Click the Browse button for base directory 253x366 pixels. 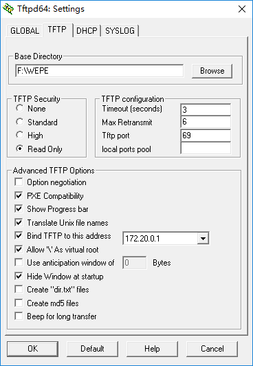tap(212, 71)
